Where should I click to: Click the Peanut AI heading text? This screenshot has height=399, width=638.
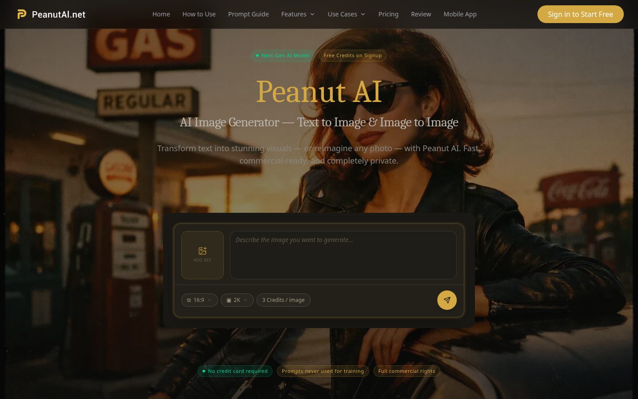coord(319,92)
